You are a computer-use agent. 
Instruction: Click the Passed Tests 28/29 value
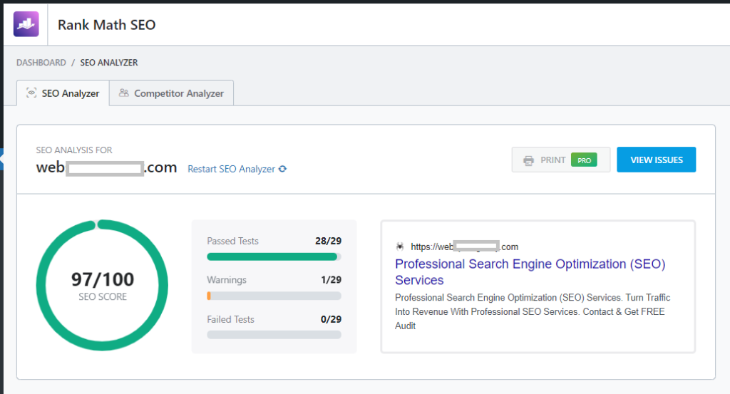point(328,241)
